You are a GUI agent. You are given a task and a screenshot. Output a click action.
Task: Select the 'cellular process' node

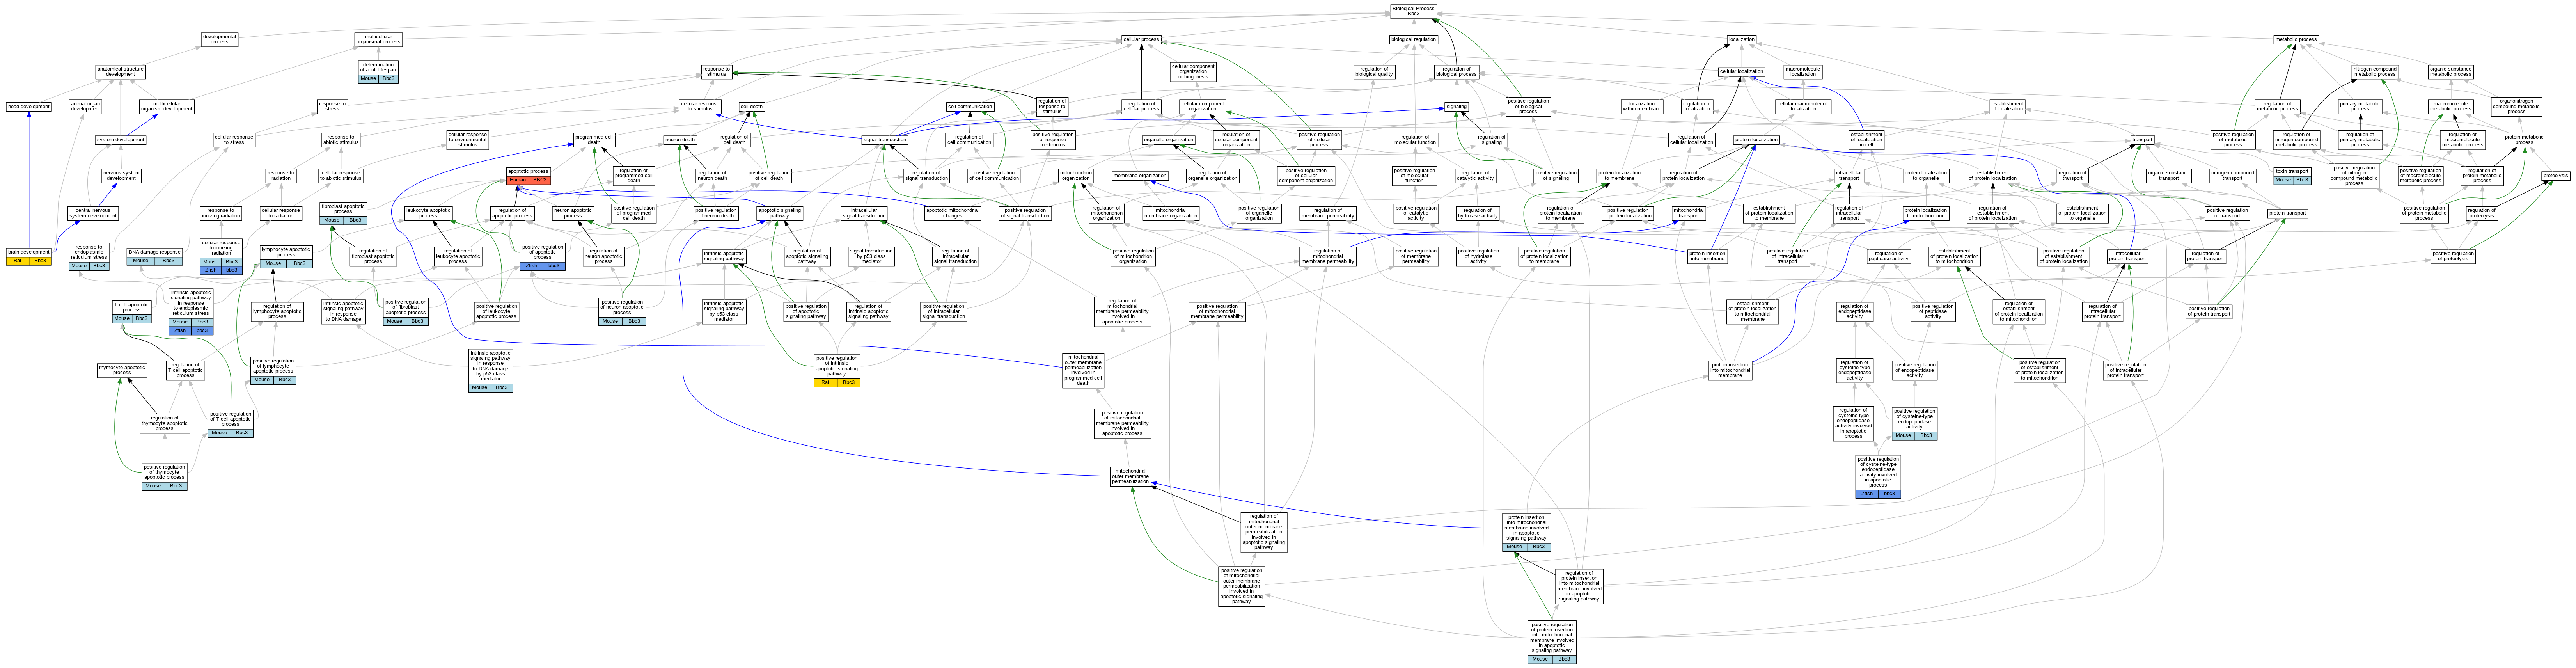click(x=1141, y=40)
